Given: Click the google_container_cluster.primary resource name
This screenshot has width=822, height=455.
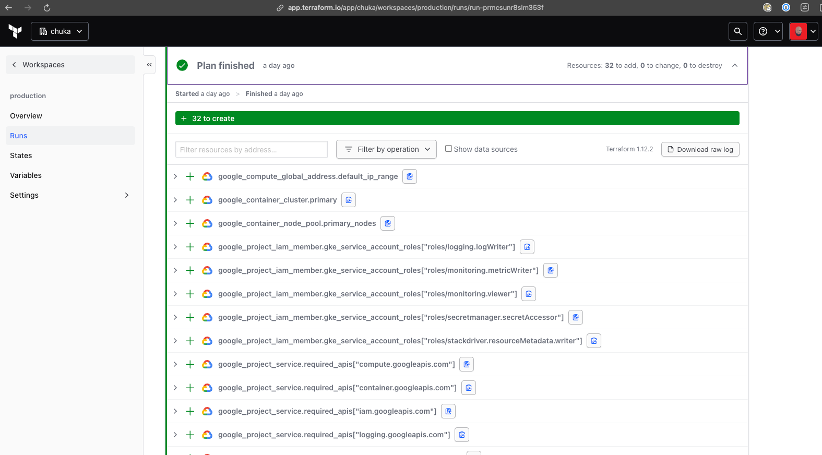Looking at the screenshot, I should pyautogui.click(x=278, y=200).
